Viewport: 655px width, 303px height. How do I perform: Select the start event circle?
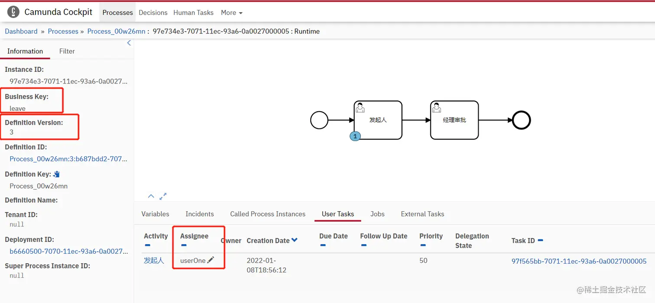coord(319,120)
